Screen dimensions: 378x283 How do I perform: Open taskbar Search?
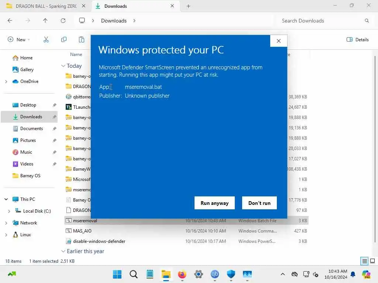(133, 274)
